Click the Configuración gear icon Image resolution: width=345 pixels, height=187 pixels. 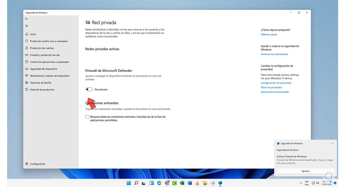[27, 164]
